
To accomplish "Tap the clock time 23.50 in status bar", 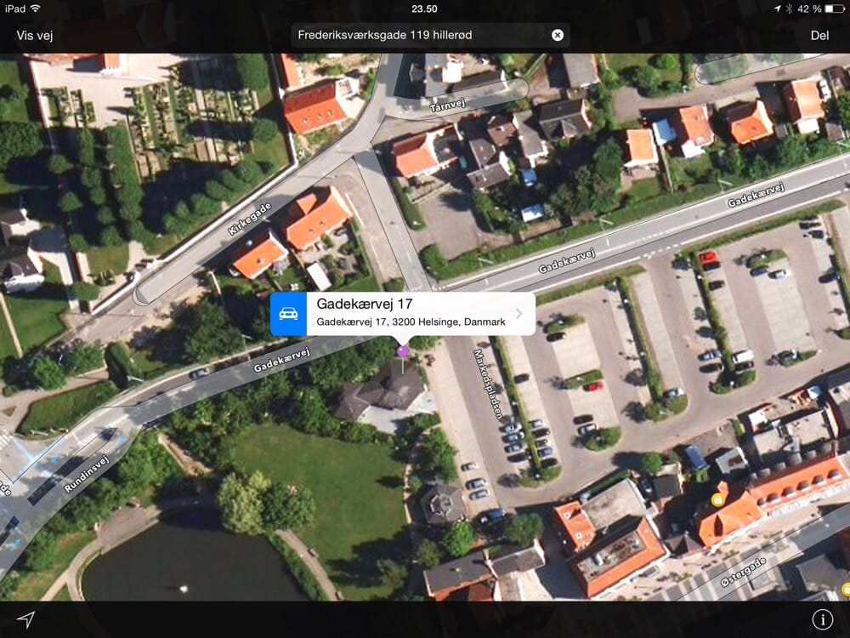I will coord(424,9).
